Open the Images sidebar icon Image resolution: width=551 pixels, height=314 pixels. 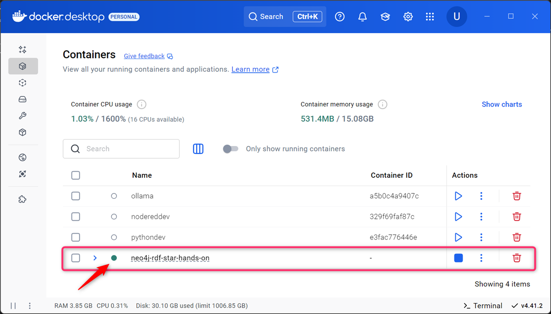click(23, 83)
